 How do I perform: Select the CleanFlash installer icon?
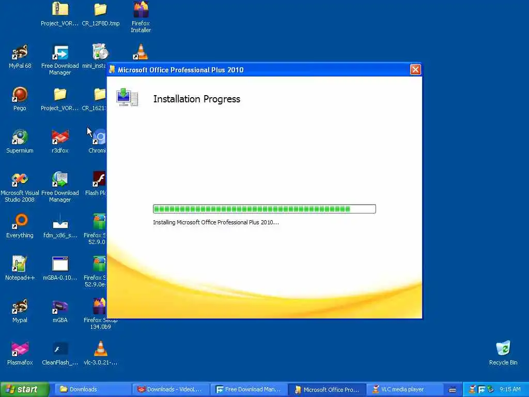[60, 349]
